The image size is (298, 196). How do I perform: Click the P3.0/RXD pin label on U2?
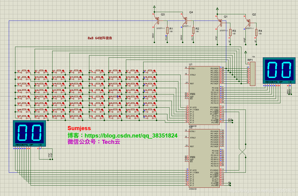pos(214,170)
